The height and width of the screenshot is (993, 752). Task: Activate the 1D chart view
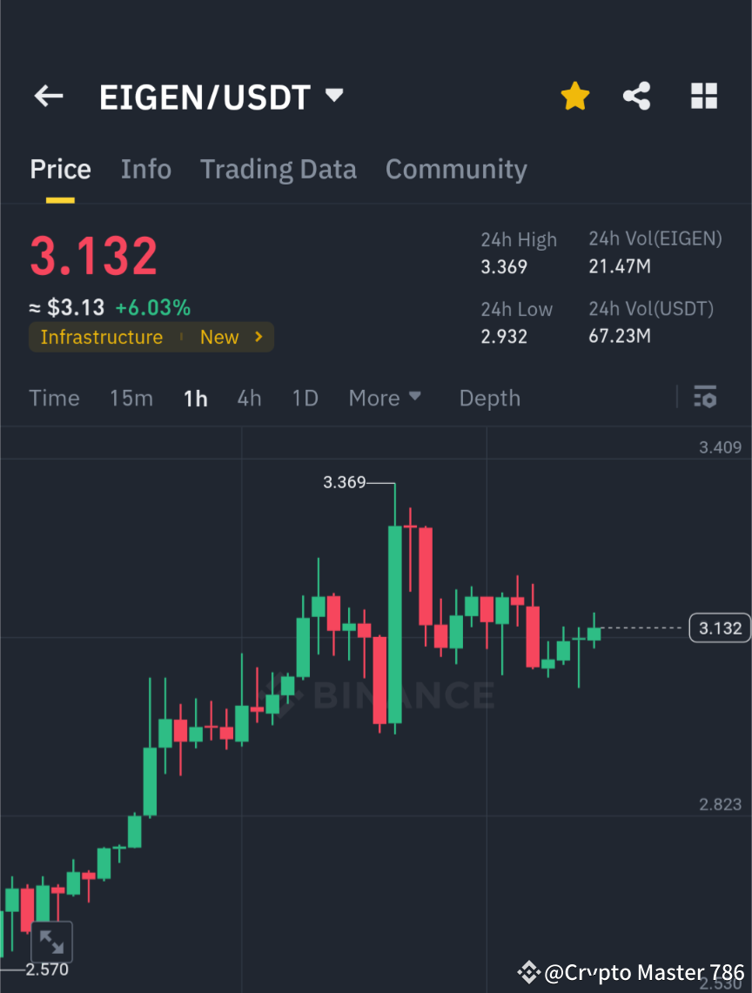click(x=305, y=398)
